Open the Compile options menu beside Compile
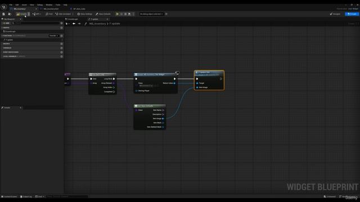The image size is (360, 202). (x=29, y=14)
